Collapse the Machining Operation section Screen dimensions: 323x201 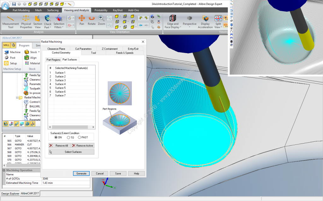(x=4, y=170)
